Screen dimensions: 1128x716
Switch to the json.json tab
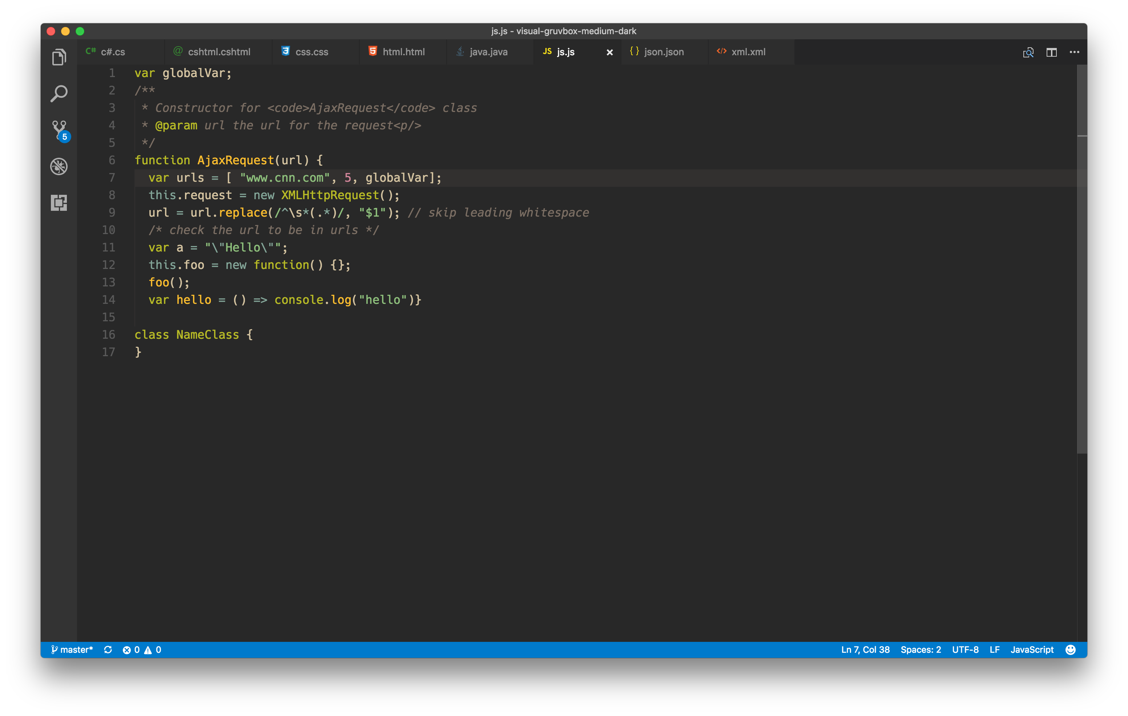[x=663, y=52]
